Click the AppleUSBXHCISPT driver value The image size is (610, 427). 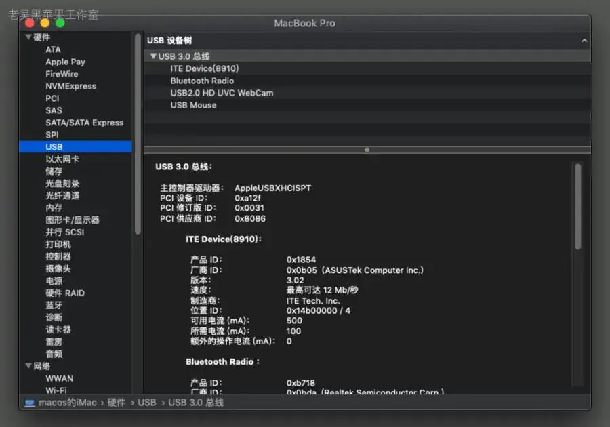[x=272, y=188]
